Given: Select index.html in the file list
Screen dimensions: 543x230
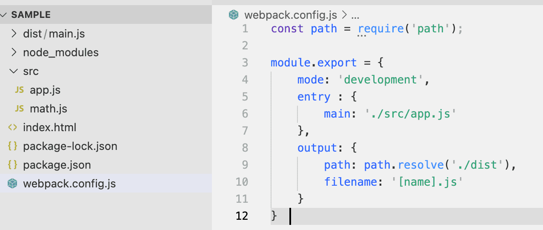Looking at the screenshot, I should click(50, 127).
